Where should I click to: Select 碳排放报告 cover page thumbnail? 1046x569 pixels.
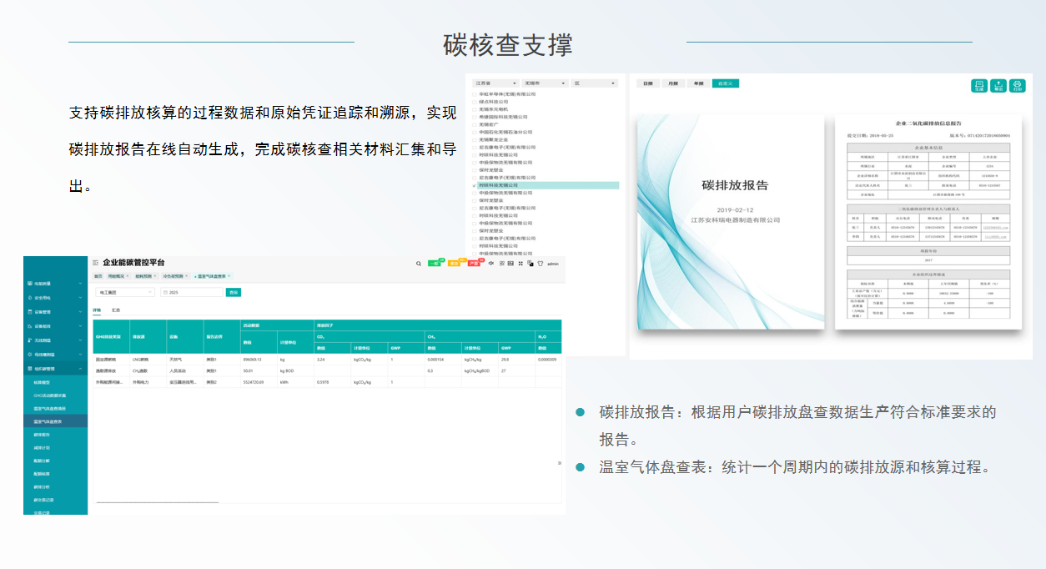tap(731, 222)
